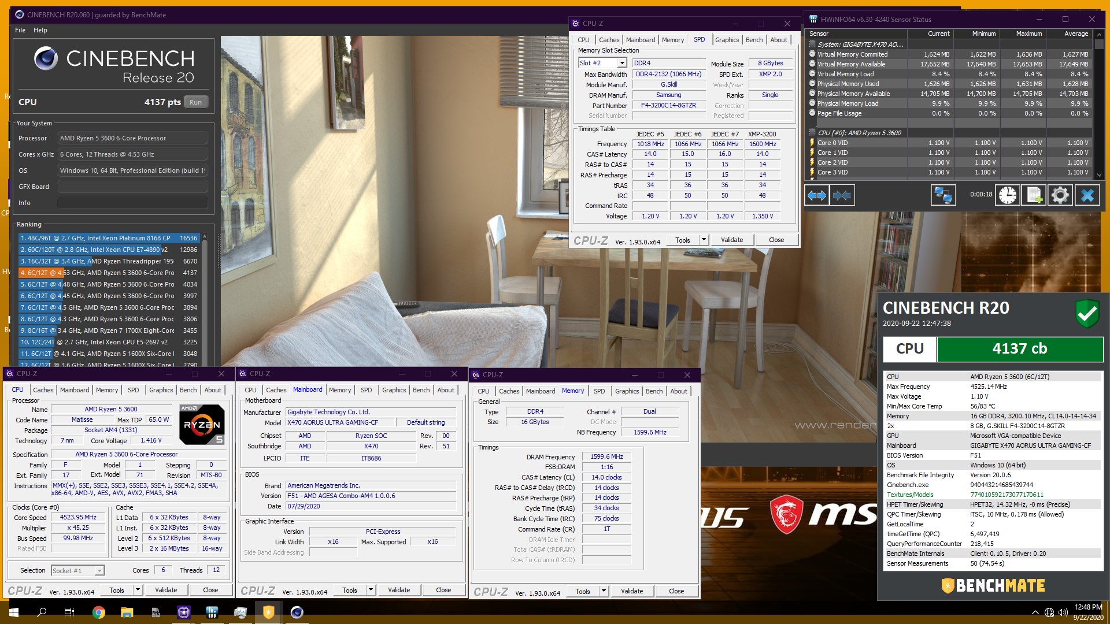The width and height of the screenshot is (1110, 624).
Task: Collapse CPU [#0] AMD Ryzen 5 3600 group
Action: (x=812, y=133)
